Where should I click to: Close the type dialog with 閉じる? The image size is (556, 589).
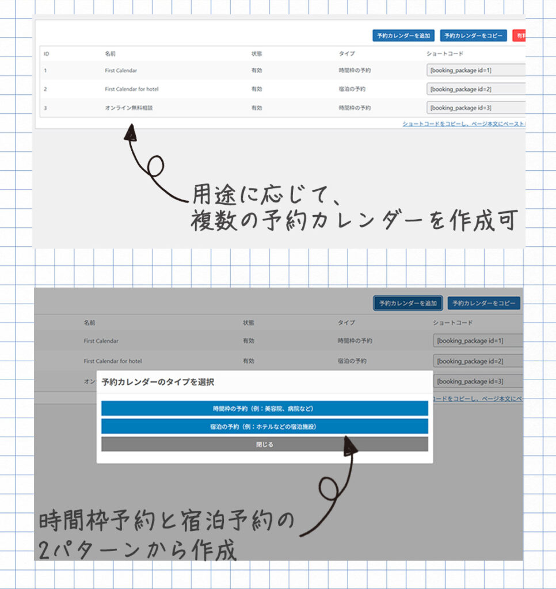264,445
